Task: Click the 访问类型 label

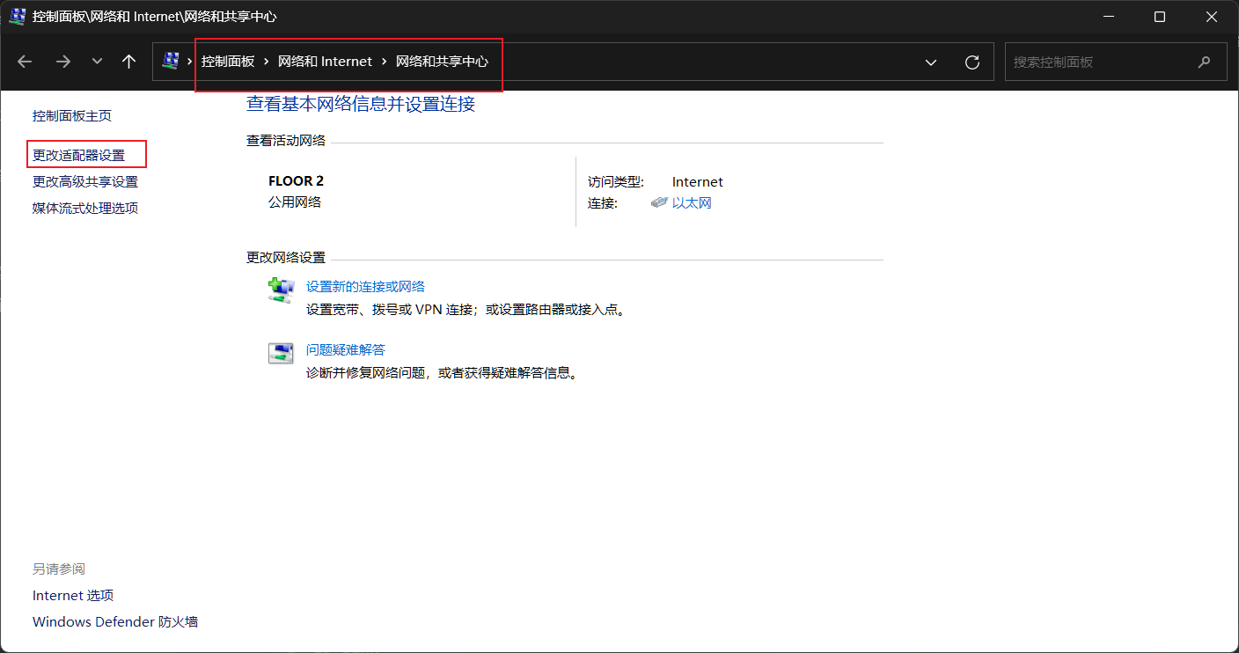Action: [616, 182]
